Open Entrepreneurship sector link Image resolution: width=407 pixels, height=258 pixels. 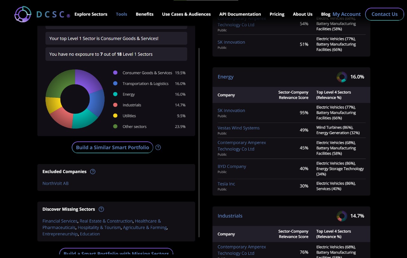tap(60, 234)
